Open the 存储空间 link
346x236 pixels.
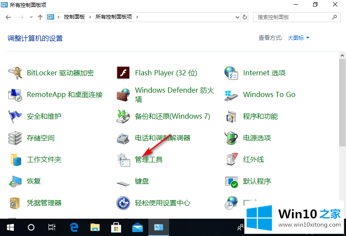pyautogui.click(x=41, y=138)
